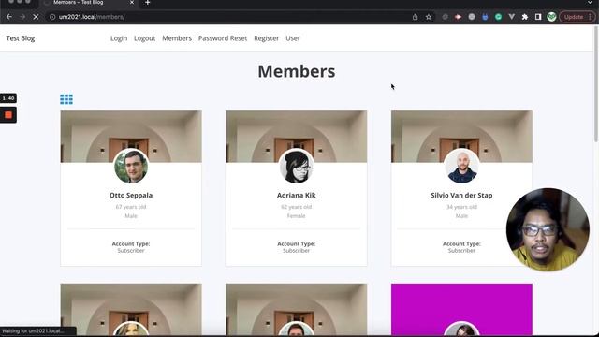
Task: Open the browser profile avatar
Action: tap(551, 17)
